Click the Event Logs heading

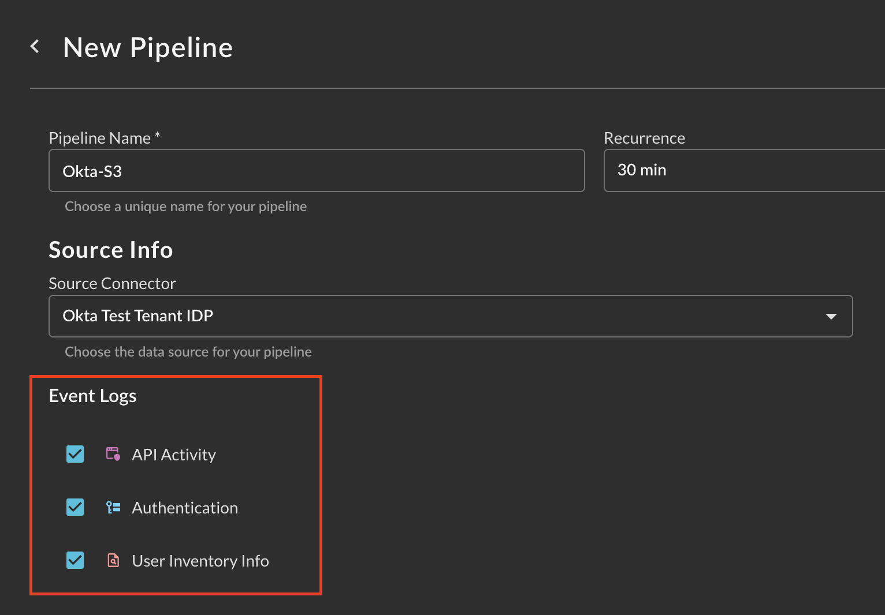point(93,396)
